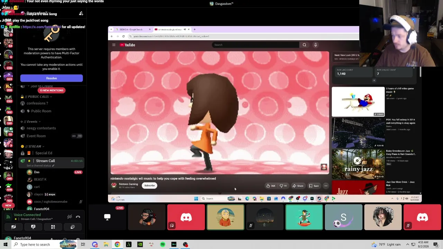Subscribe to Nintendo Gaming channel

[150, 185]
